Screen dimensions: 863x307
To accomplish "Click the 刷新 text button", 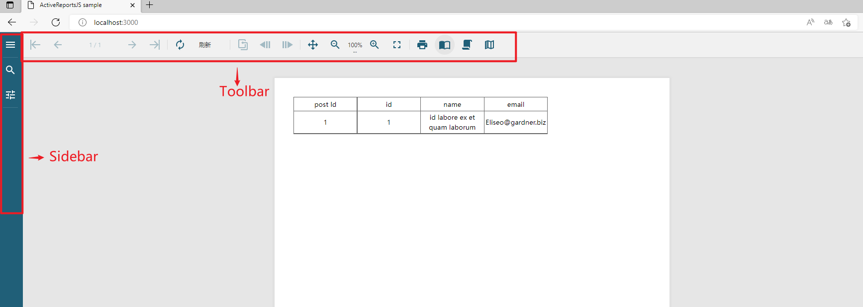I will pyautogui.click(x=205, y=45).
